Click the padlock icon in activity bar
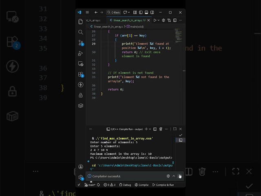The image size is (261, 196). 81,95
